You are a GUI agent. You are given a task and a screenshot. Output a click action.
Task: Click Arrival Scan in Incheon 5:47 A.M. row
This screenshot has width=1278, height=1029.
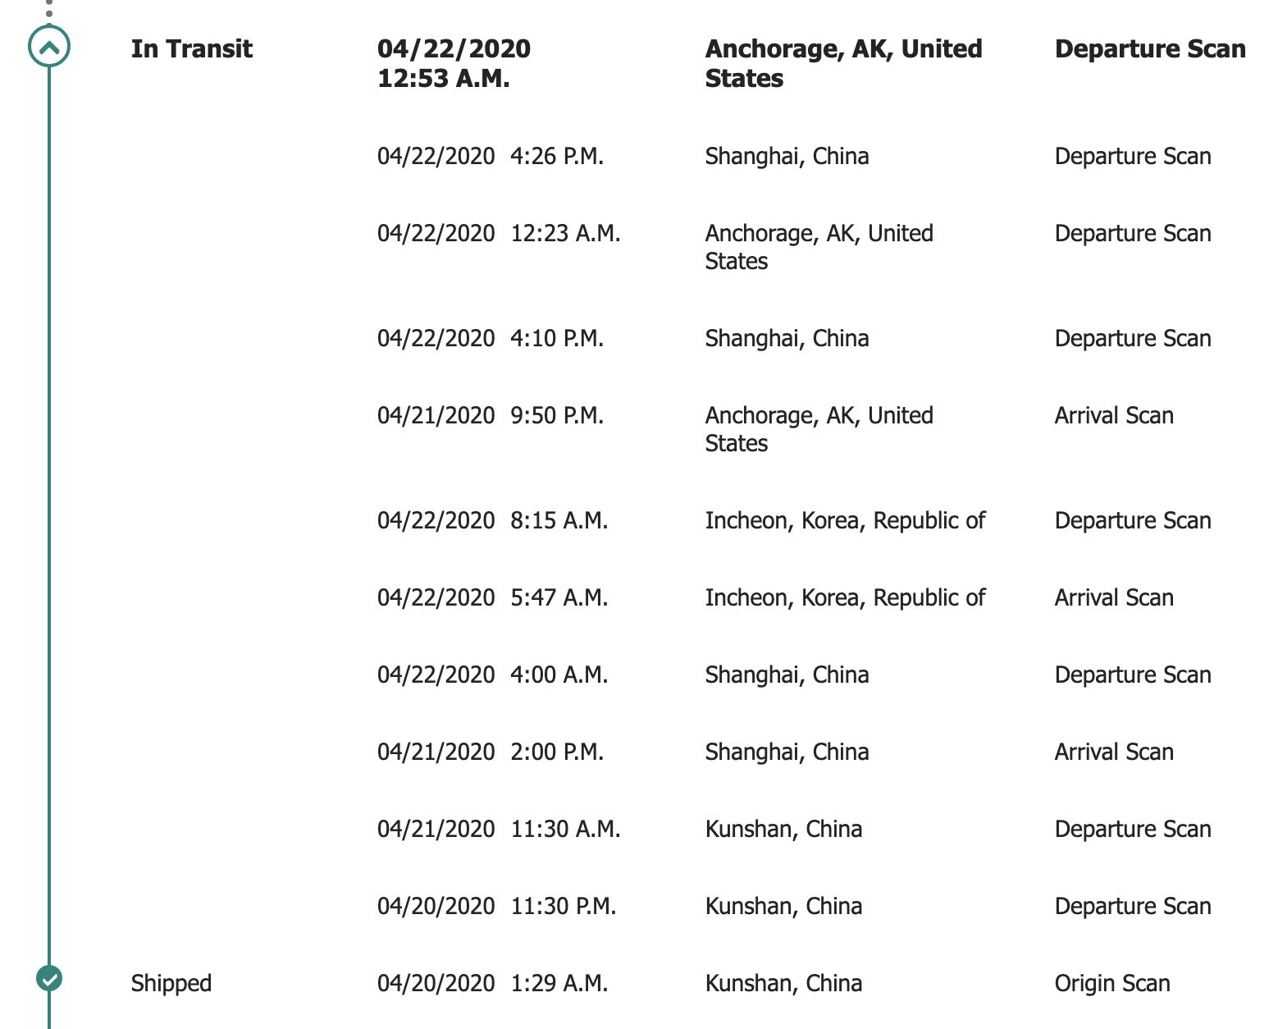pos(1113,597)
